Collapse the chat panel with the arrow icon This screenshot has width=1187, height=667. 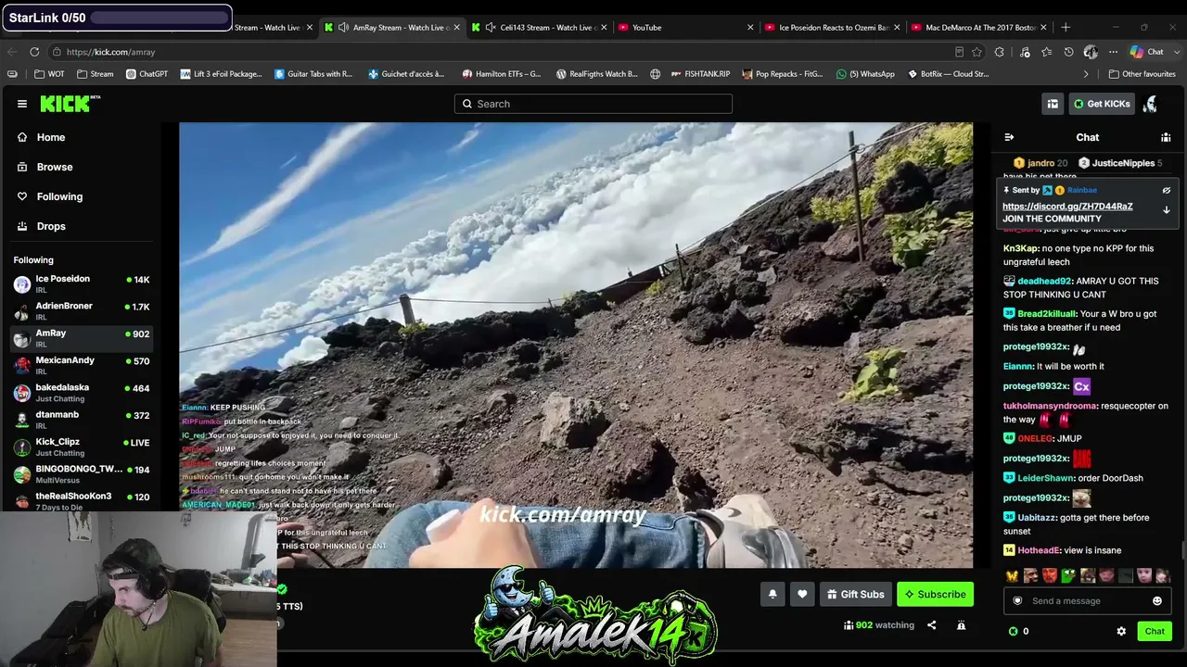pyautogui.click(x=1009, y=137)
